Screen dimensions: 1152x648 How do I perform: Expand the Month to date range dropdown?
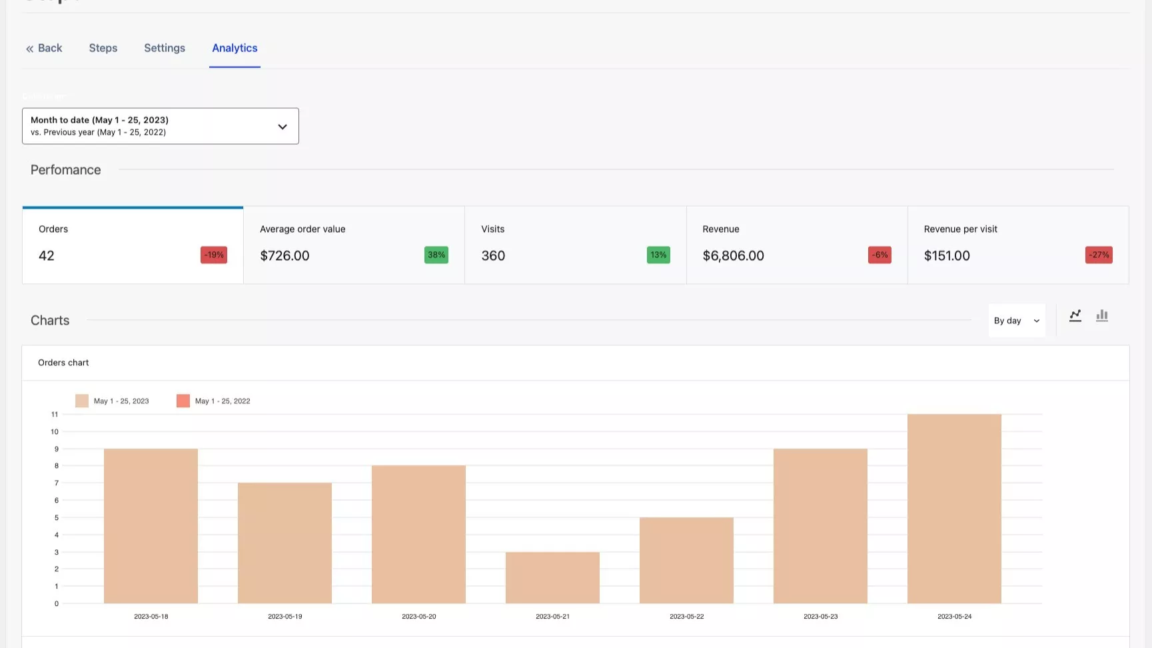click(161, 126)
